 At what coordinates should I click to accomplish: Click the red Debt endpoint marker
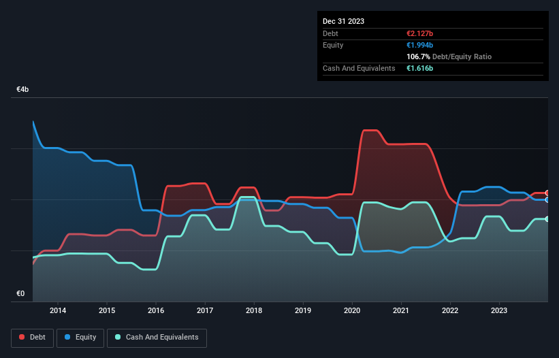coord(547,193)
